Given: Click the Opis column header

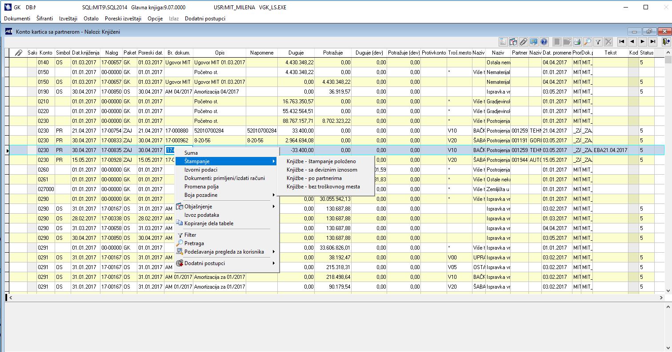Looking at the screenshot, I should (220, 53).
